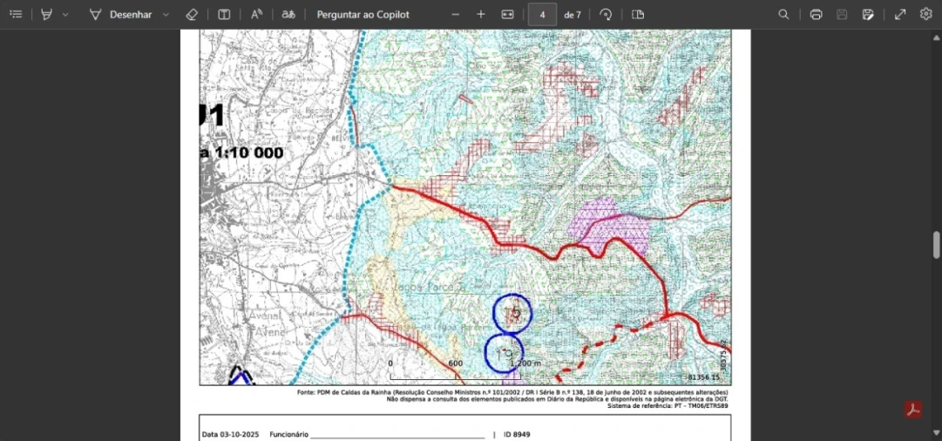Screen dimensions: 942x441
Task: Zoom out with the minus button
Action: pos(455,15)
